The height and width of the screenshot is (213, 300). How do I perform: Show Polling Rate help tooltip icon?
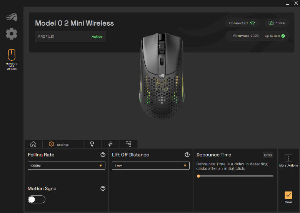point(103,155)
